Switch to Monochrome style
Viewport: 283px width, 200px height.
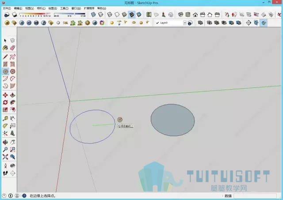pyautogui.click(x=139, y=15)
